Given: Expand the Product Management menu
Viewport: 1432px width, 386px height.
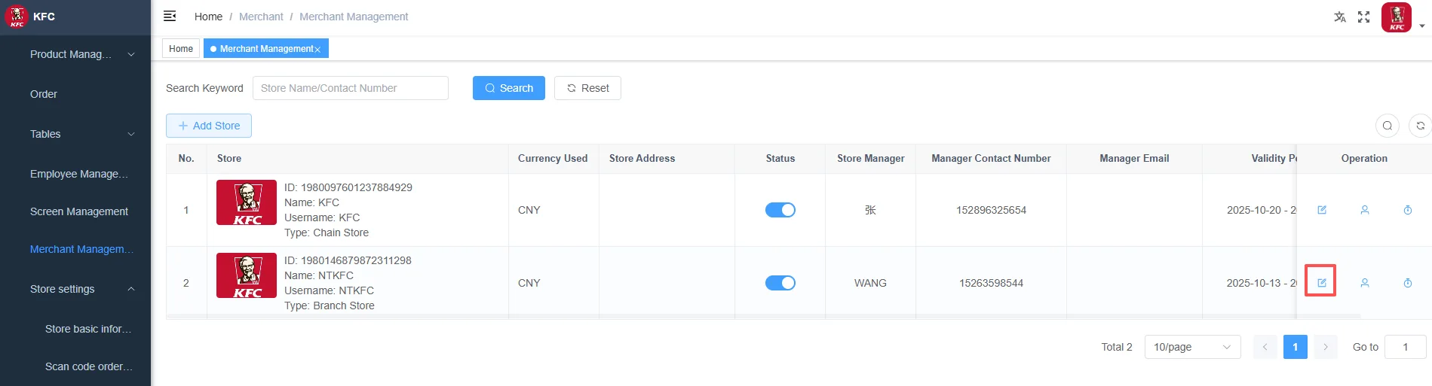Looking at the screenshot, I should [x=75, y=54].
